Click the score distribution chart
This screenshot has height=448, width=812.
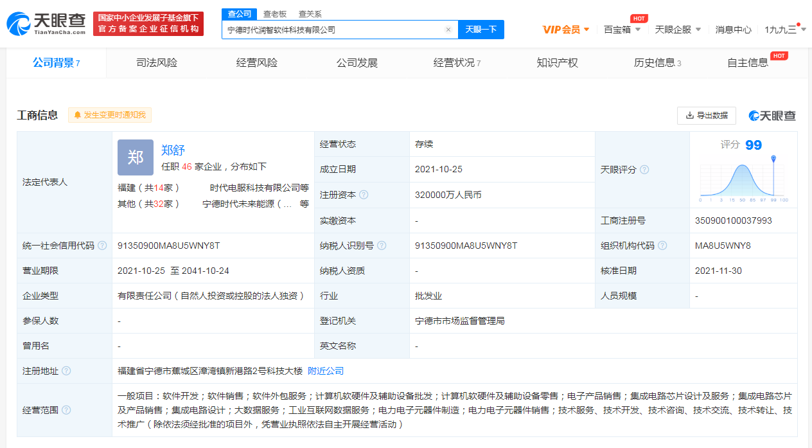(x=743, y=180)
